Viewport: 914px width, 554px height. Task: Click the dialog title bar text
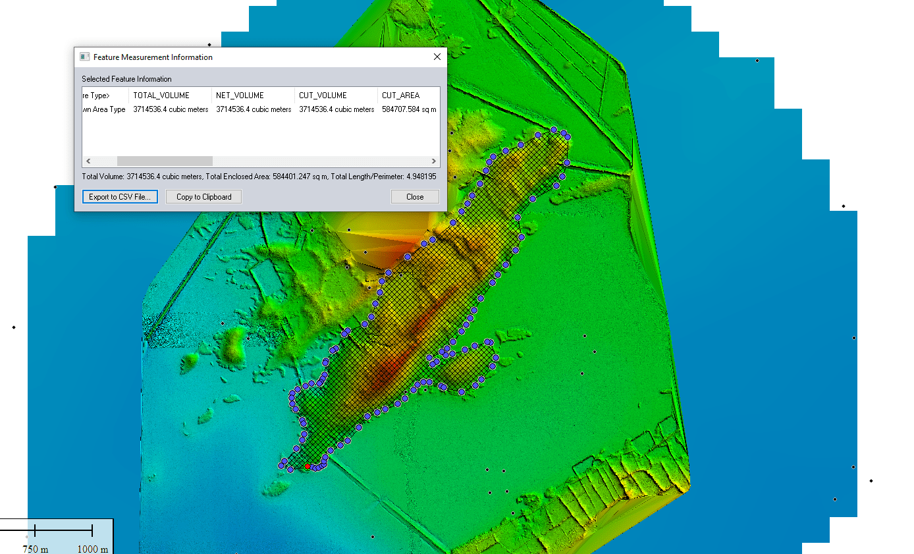point(153,57)
